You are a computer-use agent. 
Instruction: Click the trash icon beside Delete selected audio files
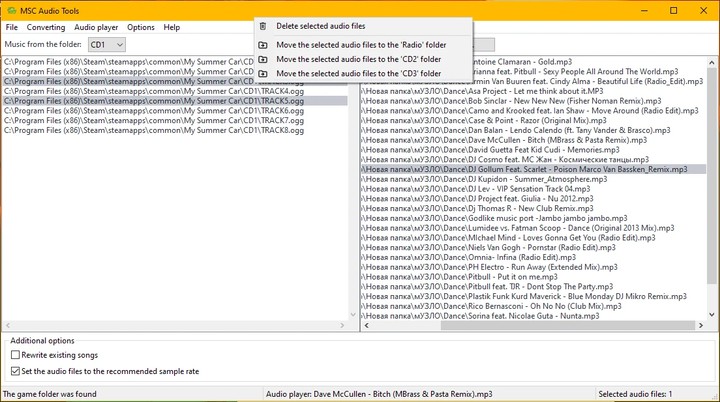[263, 26]
